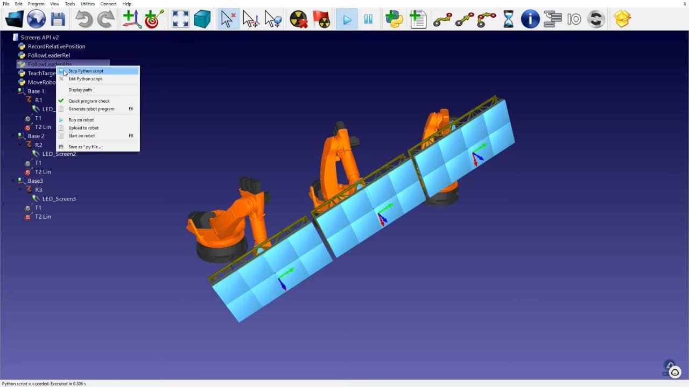The height and width of the screenshot is (387, 689).
Task: Switch to isometric view cube icon
Action: pos(202,19)
